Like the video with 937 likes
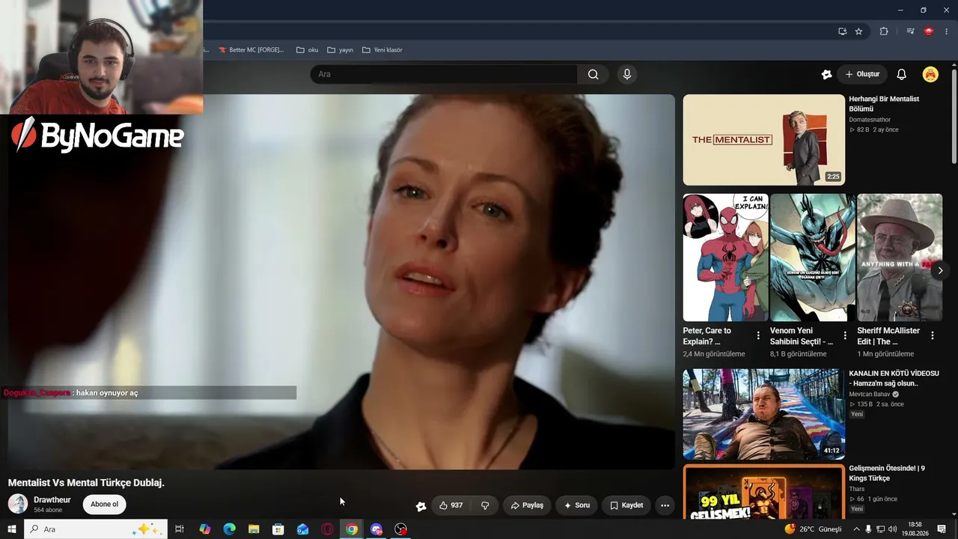 click(x=451, y=505)
